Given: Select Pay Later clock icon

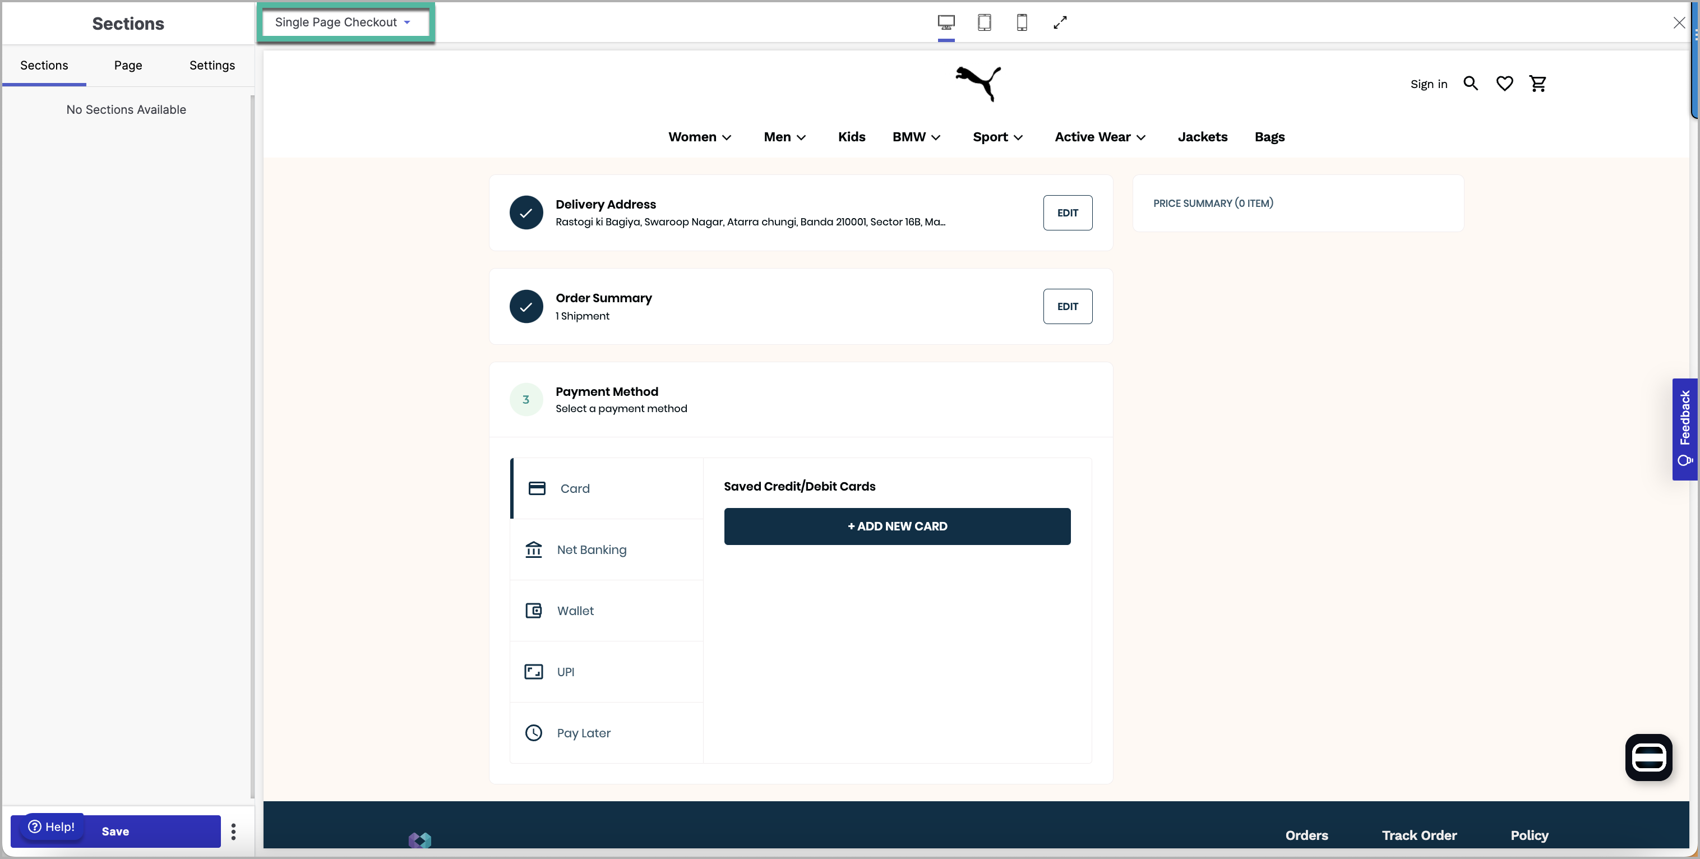Looking at the screenshot, I should (x=533, y=732).
